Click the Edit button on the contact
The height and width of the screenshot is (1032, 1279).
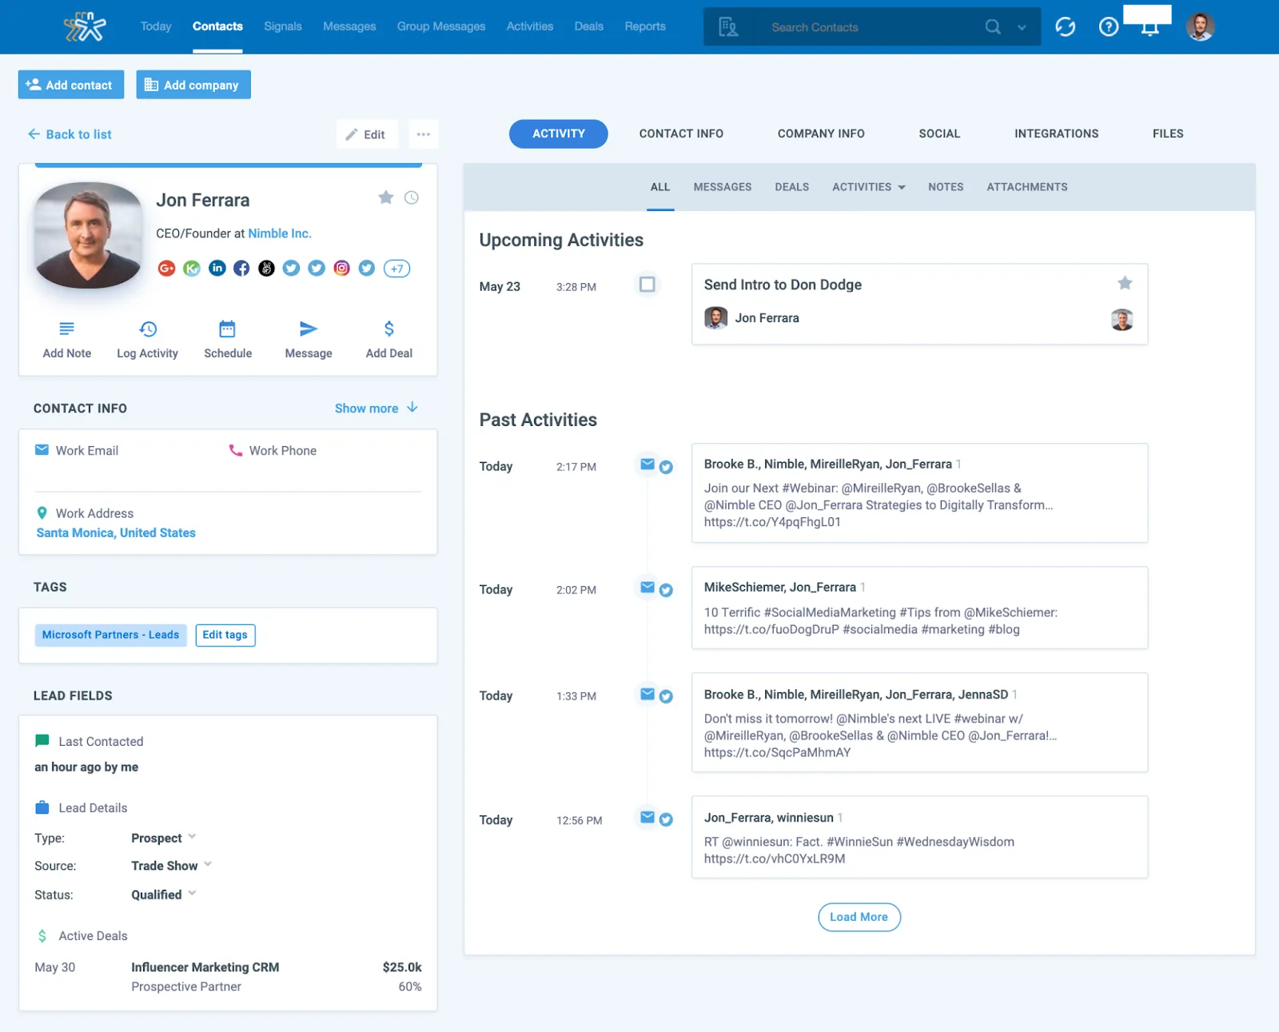366,134
